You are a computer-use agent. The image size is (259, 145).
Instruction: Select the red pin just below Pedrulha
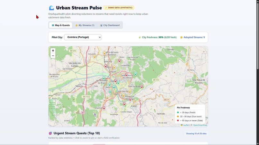coord(106,66)
